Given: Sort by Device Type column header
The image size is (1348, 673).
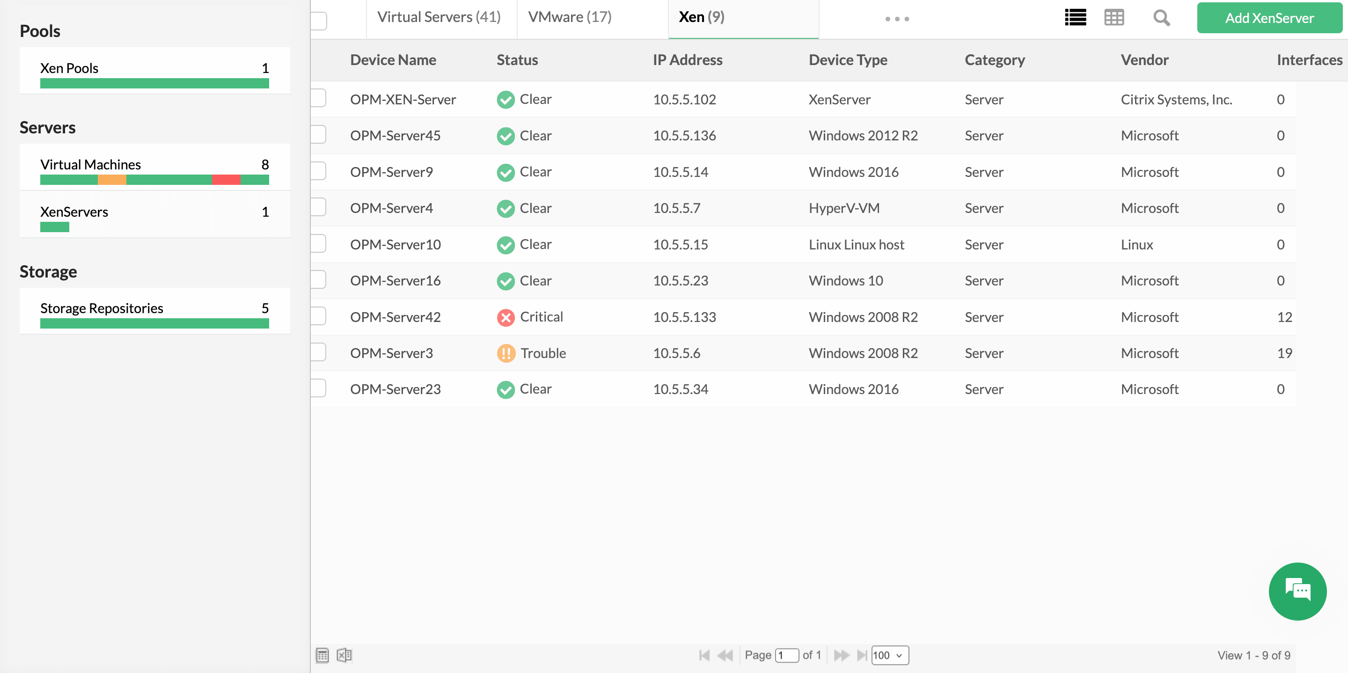Looking at the screenshot, I should tap(848, 60).
